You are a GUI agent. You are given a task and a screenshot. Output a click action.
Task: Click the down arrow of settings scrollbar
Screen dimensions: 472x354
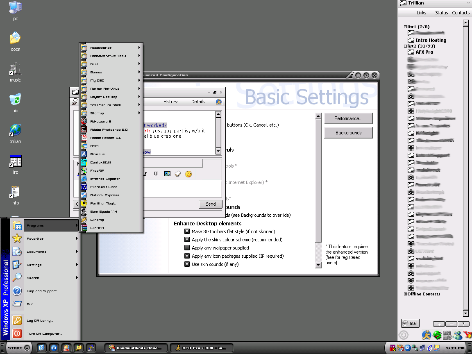tap(318, 265)
